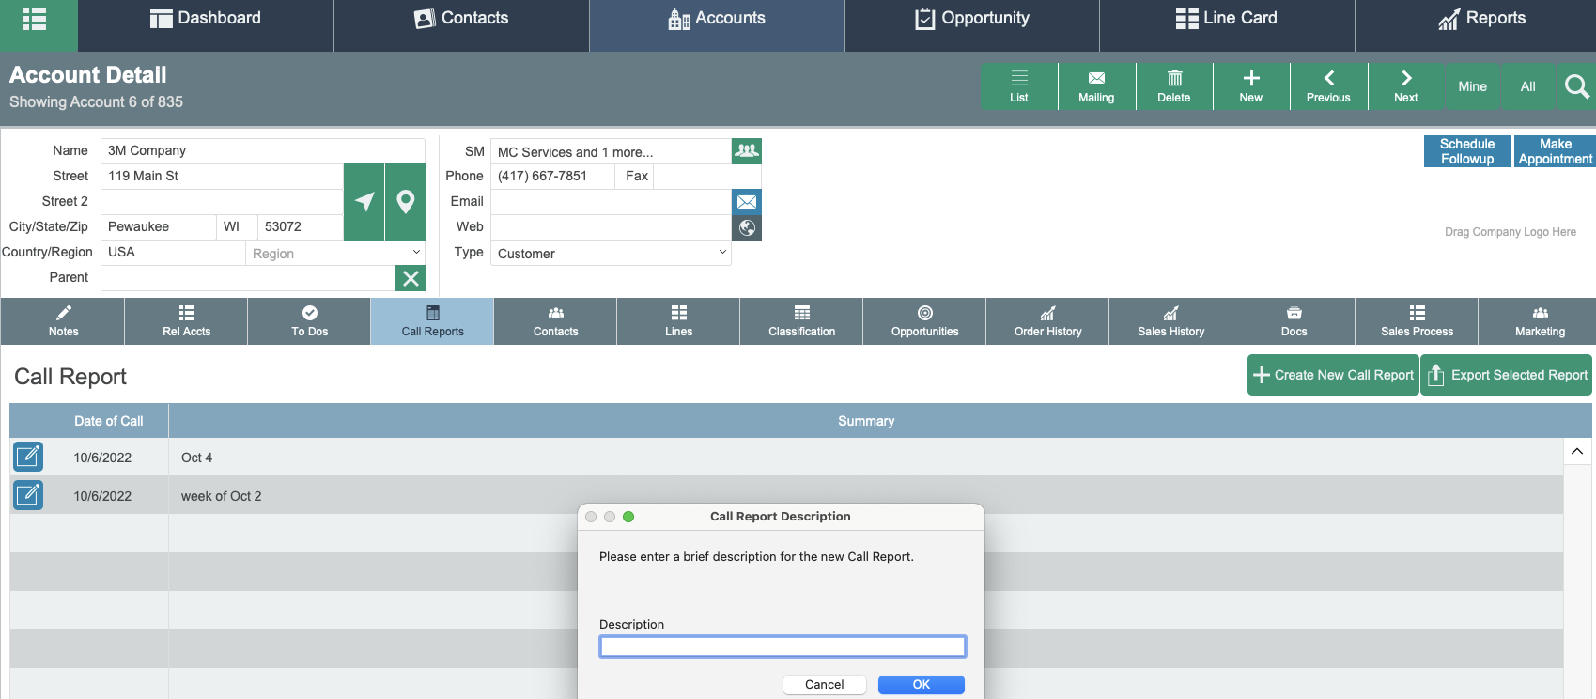Click the scroll up arrow in call list
Image resolution: width=1596 pixels, height=699 pixels.
1577,451
